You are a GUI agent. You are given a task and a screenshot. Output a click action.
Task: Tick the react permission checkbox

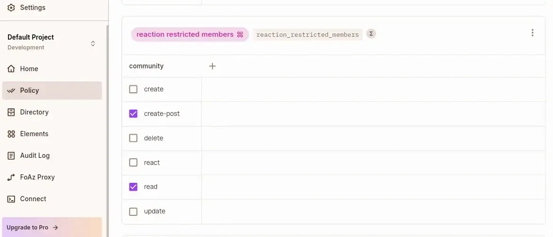(133, 163)
